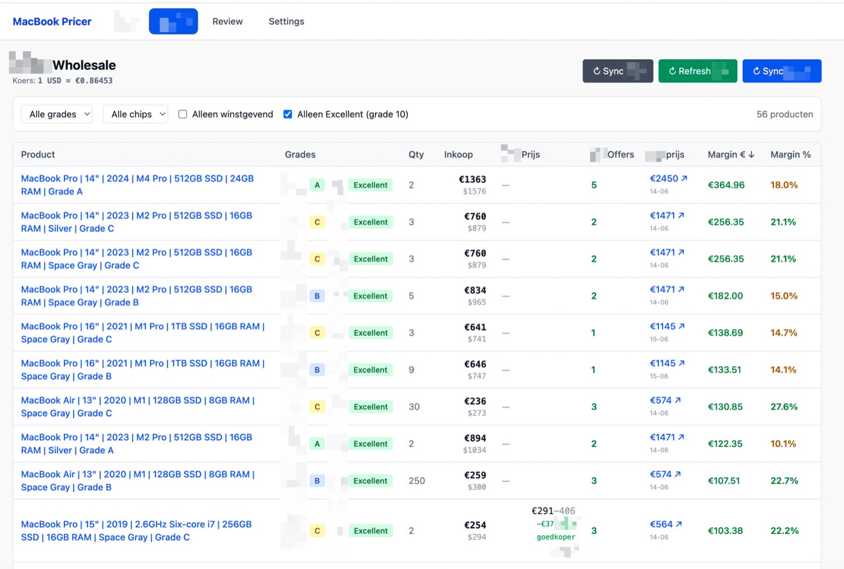This screenshot has width=844, height=569.
Task: Click the goedkoper label
Action: 556,537
